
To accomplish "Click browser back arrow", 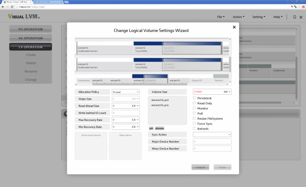I will [x=3, y=7].
